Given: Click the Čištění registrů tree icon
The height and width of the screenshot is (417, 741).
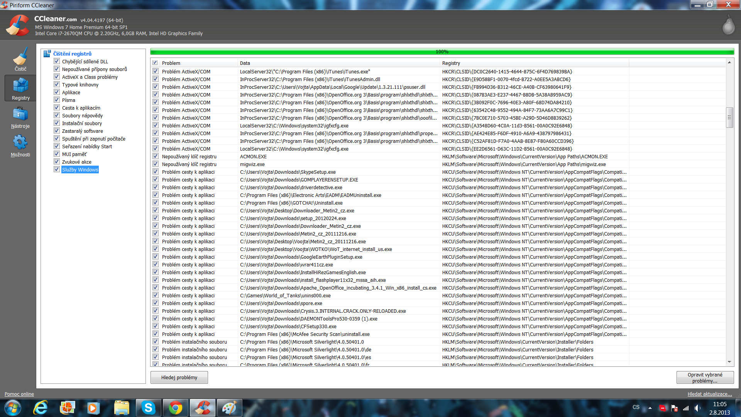Looking at the screenshot, I should (x=47, y=54).
